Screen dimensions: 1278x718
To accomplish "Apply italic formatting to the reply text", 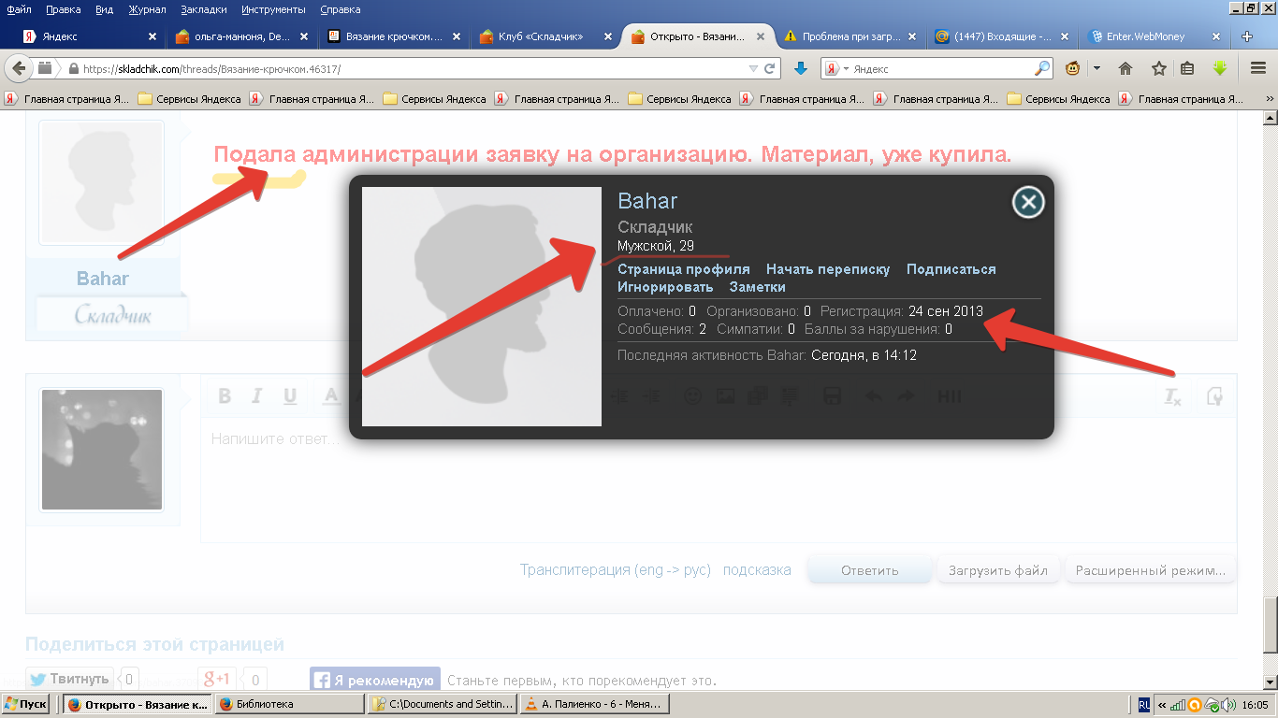I will click(256, 395).
